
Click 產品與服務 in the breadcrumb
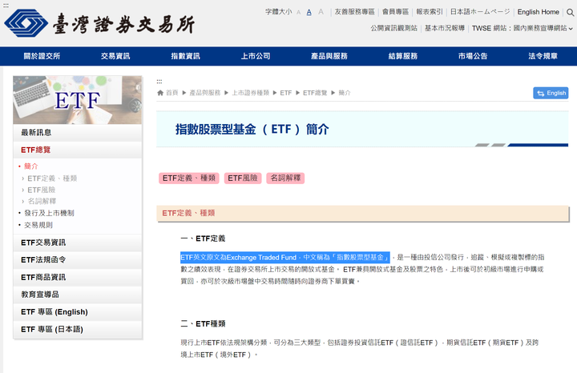point(204,93)
